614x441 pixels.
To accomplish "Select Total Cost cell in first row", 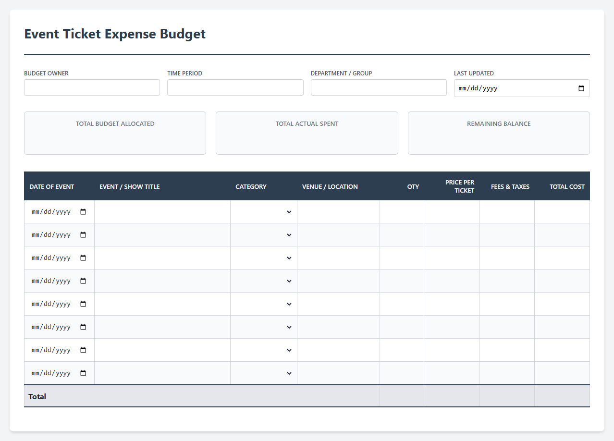I will [562, 212].
